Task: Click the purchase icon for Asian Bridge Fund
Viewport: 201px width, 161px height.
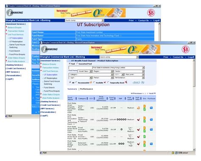Action: tap(151, 144)
